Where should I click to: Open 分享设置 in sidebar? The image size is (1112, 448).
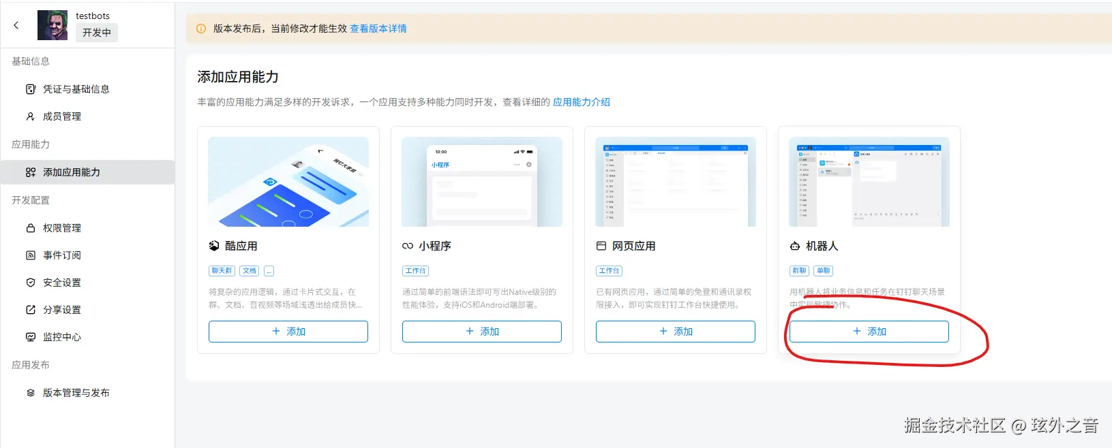click(87, 310)
